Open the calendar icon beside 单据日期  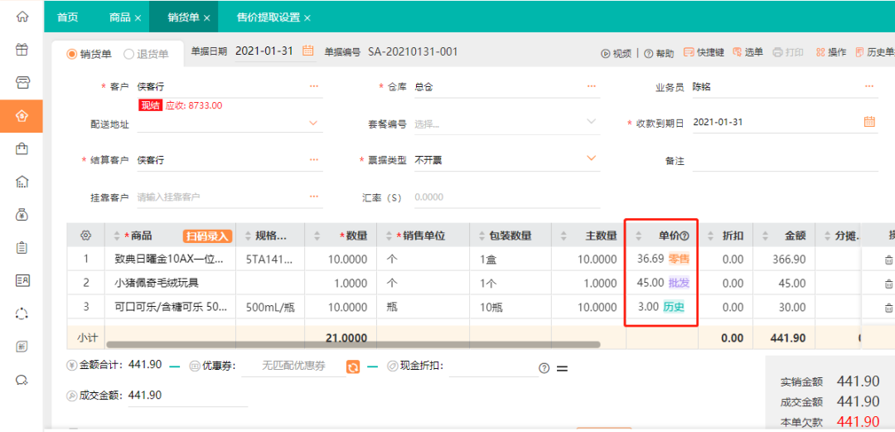point(308,51)
